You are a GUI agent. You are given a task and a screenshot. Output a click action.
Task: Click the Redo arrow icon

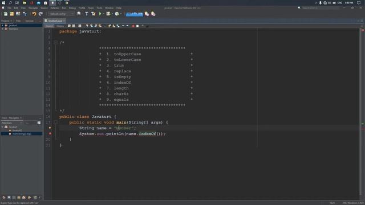pos(40,14)
